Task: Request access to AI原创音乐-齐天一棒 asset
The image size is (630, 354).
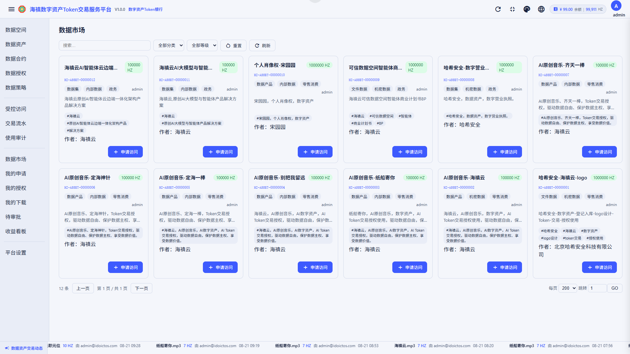Action: tap(599, 152)
